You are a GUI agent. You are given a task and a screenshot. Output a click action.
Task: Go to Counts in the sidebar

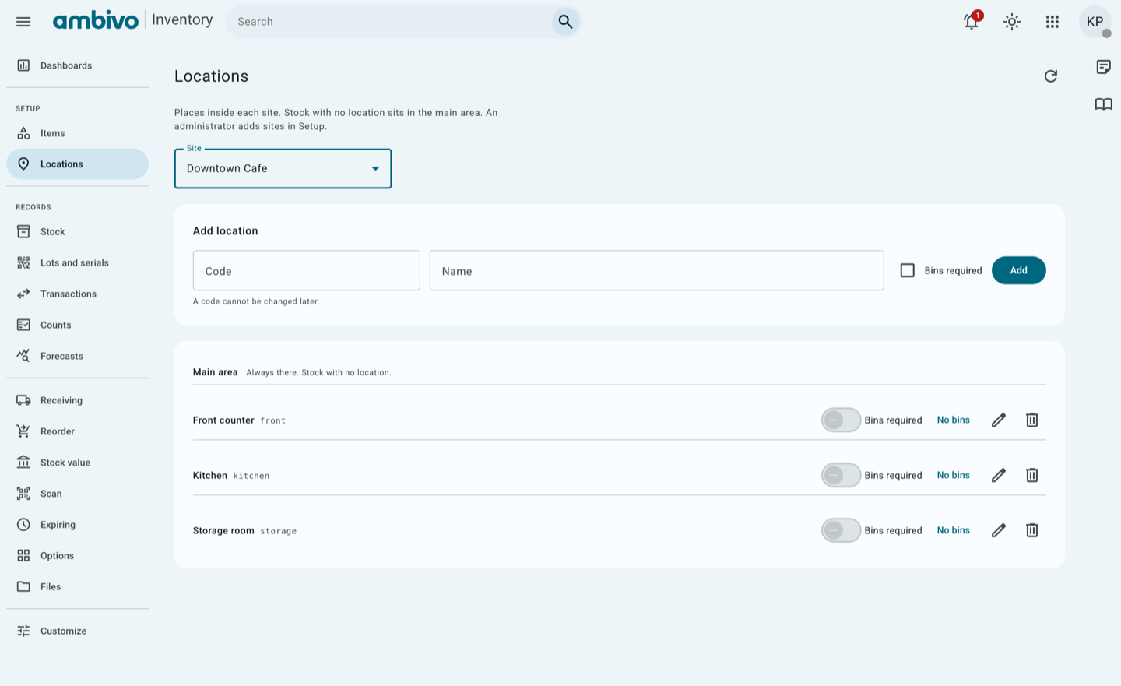77,325
